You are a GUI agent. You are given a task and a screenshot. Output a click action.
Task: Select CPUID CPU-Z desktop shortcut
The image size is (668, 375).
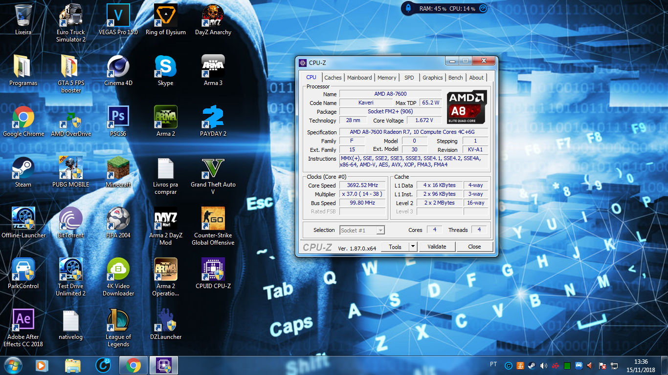213,273
